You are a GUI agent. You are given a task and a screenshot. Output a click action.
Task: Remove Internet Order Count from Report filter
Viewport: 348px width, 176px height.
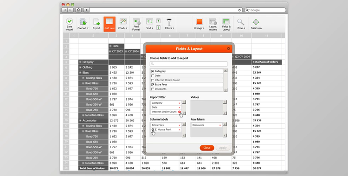click(x=179, y=112)
